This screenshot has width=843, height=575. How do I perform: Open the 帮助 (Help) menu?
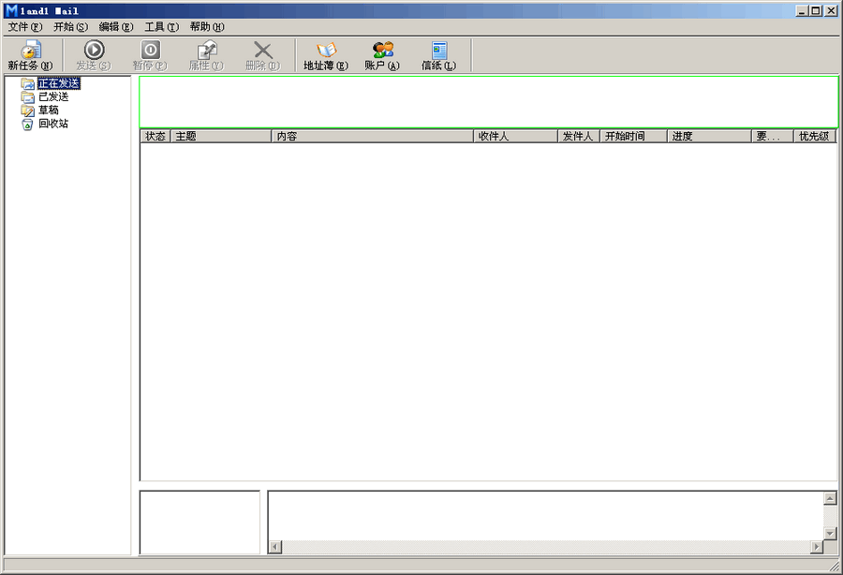(206, 27)
